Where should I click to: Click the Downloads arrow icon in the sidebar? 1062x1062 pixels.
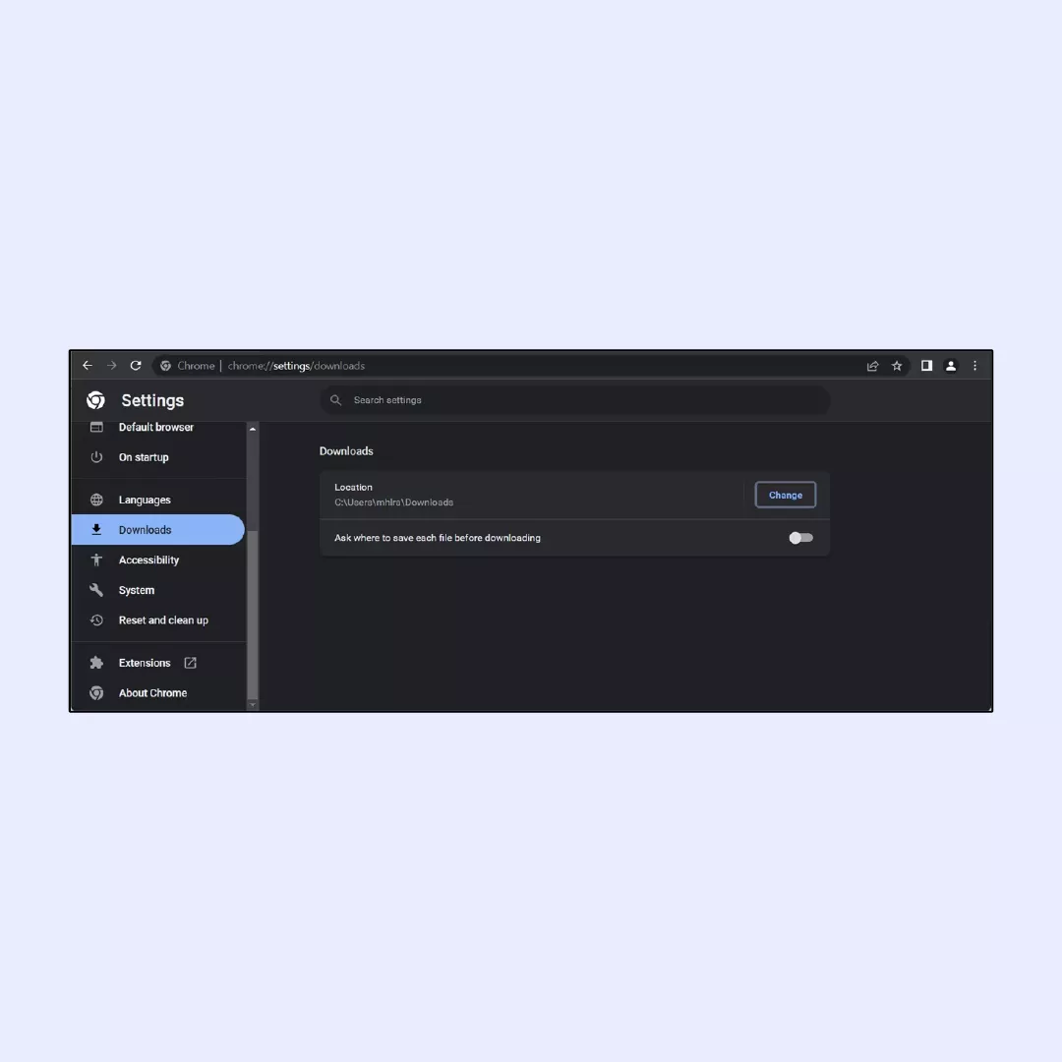tap(96, 530)
